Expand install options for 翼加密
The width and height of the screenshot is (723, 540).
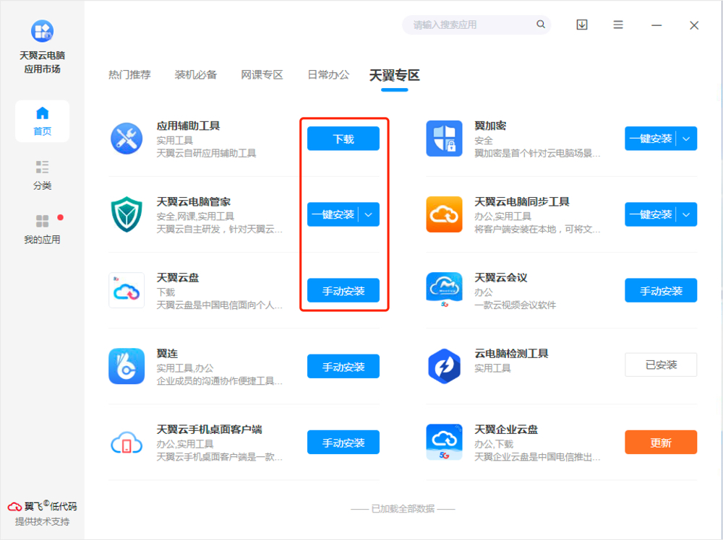[x=686, y=139]
